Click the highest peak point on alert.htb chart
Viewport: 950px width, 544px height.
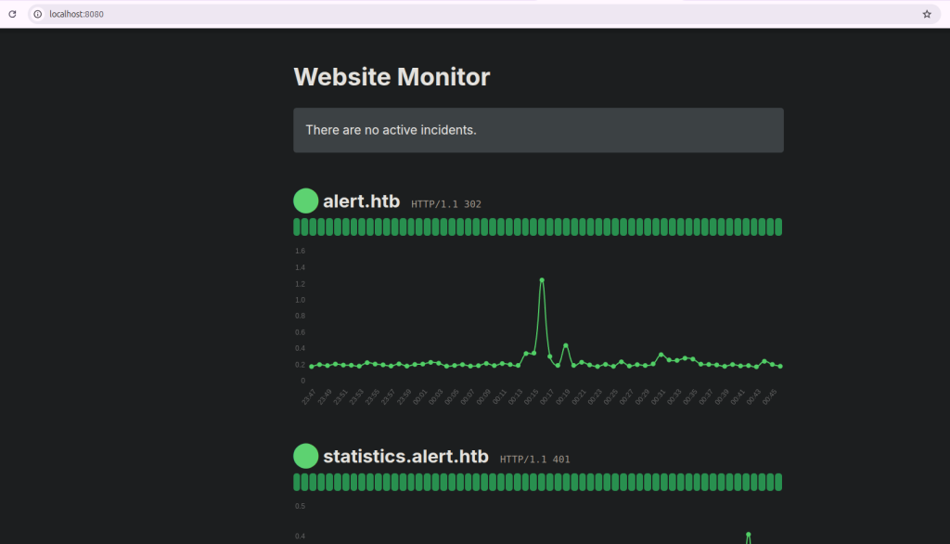coord(542,279)
